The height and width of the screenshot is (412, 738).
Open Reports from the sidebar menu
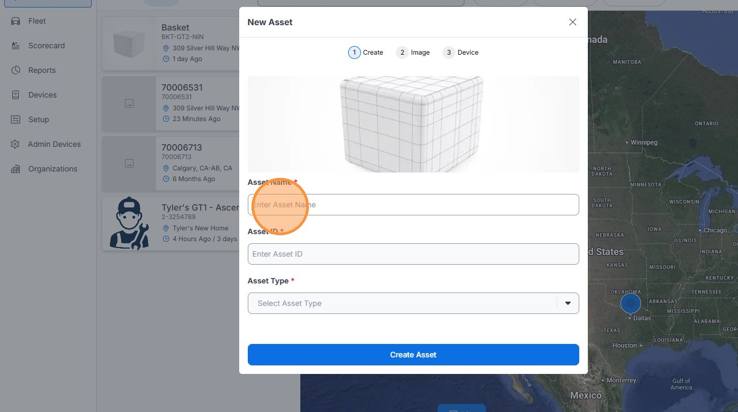(x=42, y=70)
